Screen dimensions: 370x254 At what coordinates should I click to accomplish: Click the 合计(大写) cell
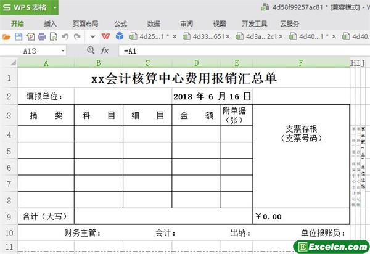click(46, 216)
